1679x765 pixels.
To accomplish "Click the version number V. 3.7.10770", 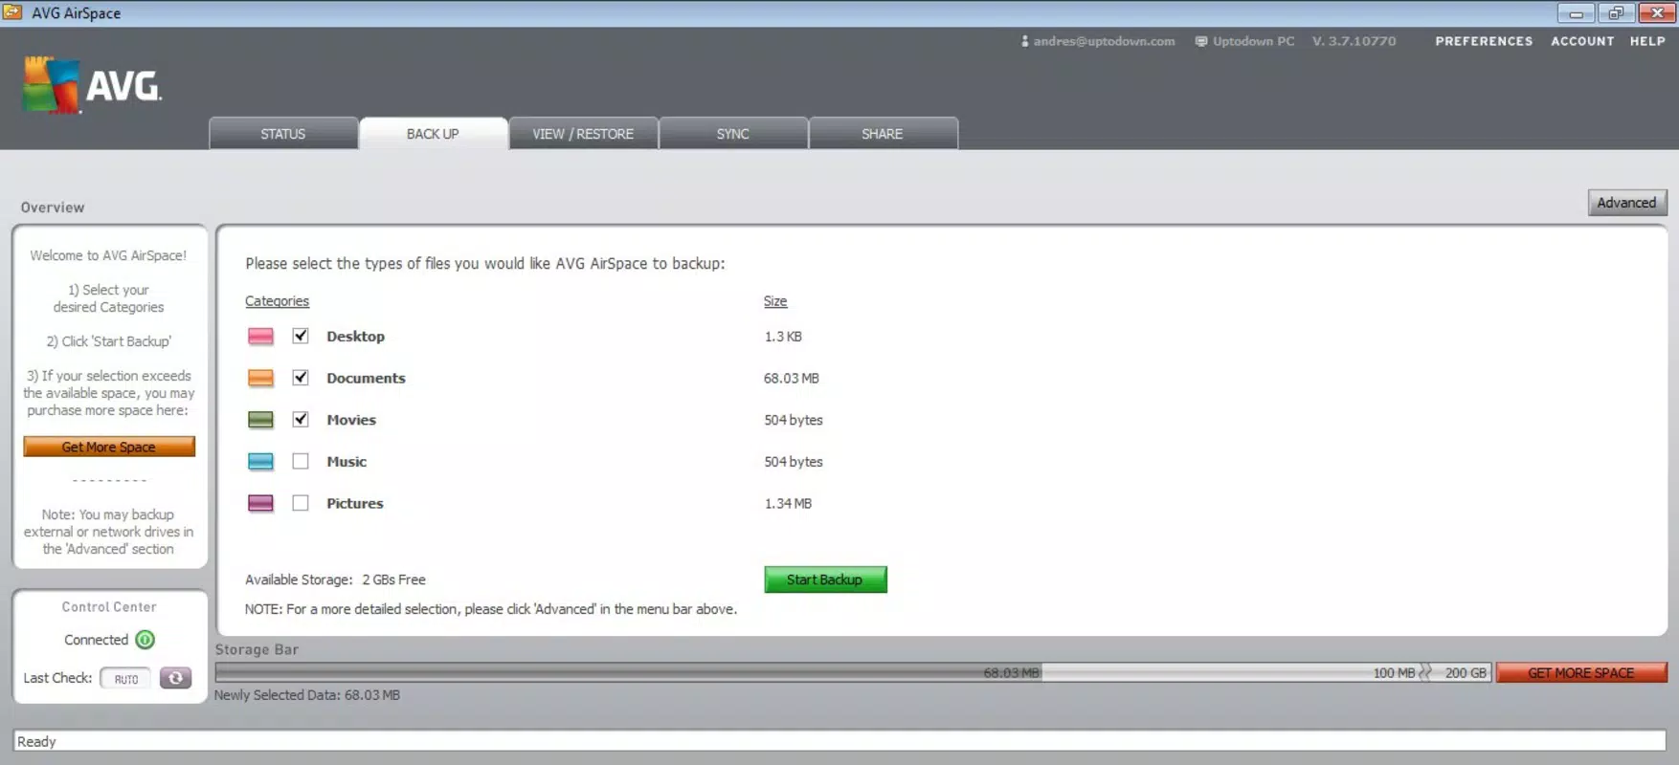I will pyautogui.click(x=1354, y=41).
